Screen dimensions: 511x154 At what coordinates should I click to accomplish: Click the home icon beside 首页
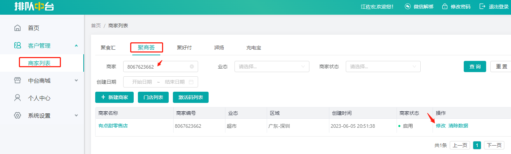[x=17, y=28]
